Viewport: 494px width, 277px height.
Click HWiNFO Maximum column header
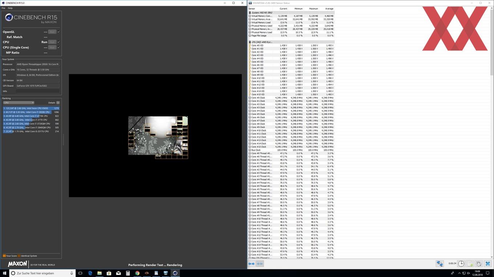tap(311, 9)
